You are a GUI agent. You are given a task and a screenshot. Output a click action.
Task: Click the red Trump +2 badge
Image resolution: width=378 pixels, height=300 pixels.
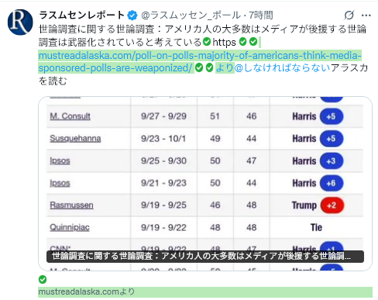click(332, 205)
